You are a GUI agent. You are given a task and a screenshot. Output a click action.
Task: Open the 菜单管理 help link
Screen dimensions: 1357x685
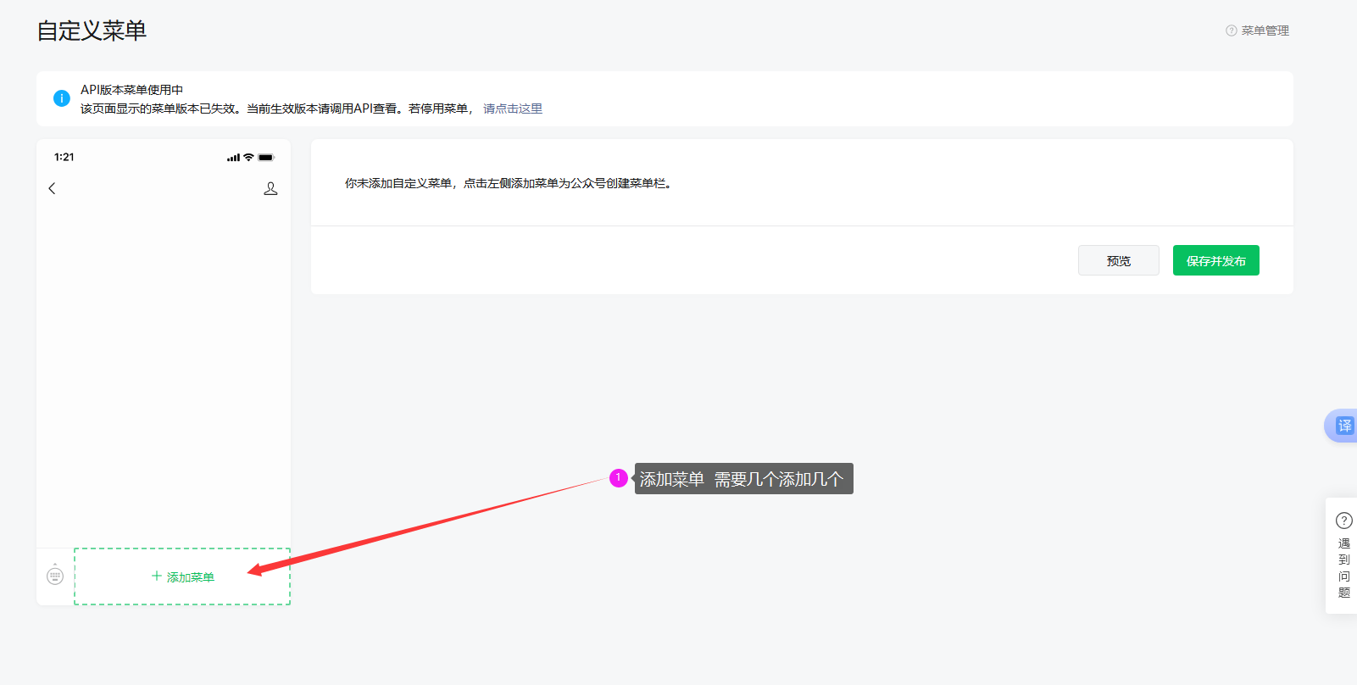click(1265, 31)
